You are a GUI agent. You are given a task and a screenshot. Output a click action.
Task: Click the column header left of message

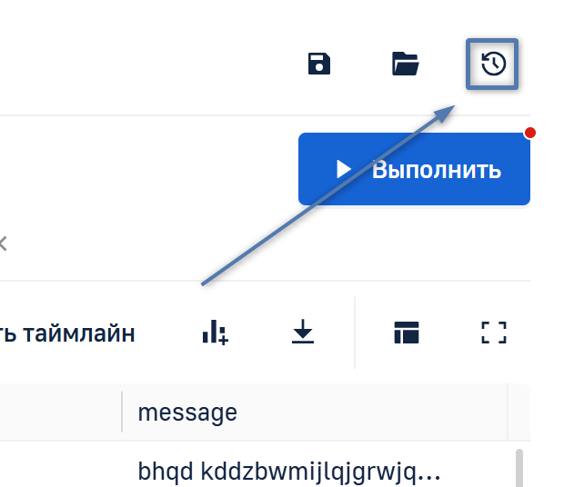point(60,412)
